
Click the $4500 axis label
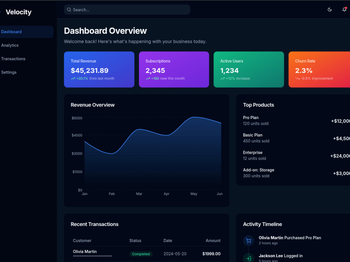pos(77,135)
